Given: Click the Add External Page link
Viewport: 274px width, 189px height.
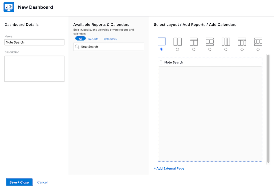Looking at the screenshot, I should click(x=169, y=168).
